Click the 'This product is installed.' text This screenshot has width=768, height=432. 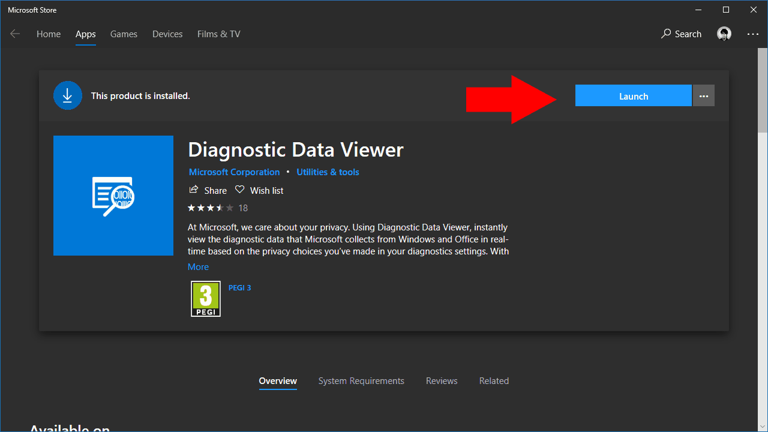click(140, 96)
